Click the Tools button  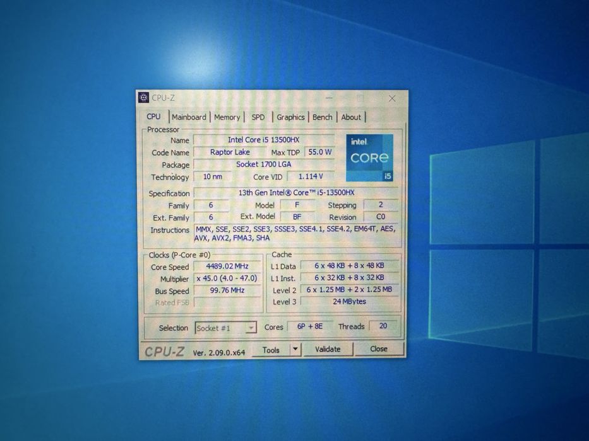pos(271,350)
